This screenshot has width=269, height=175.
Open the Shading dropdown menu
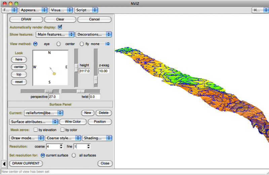click(x=98, y=138)
